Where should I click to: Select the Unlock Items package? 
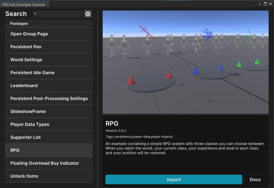click(x=49, y=176)
